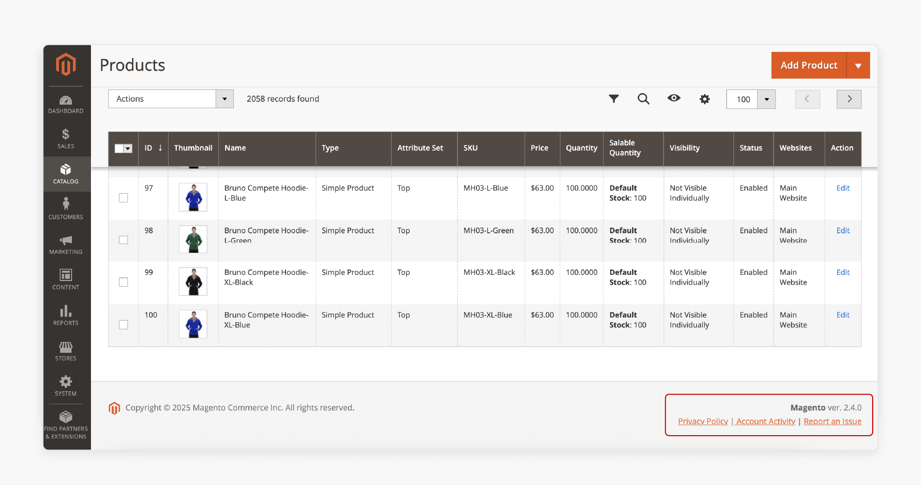Open the default view eye icon
Viewport: 921px width, 485px height.
[674, 98]
